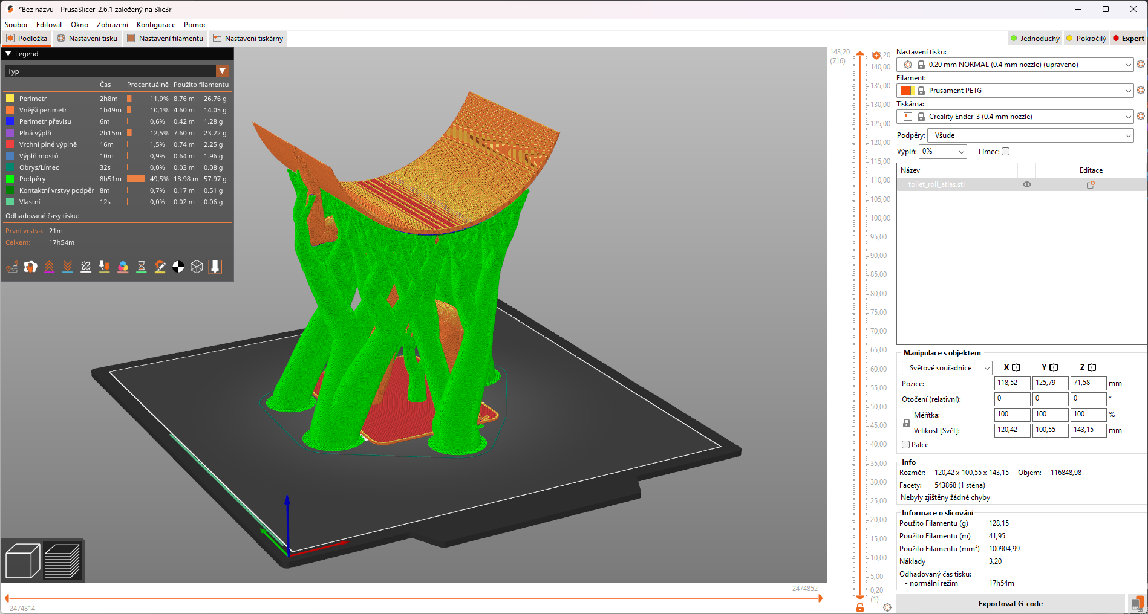Click edit icon for toilet_roll_atlas.stl

tap(1091, 184)
